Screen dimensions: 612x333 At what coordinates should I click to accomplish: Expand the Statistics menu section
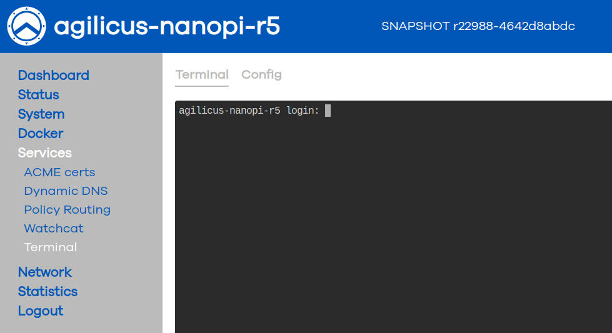pyautogui.click(x=48, y=292)
